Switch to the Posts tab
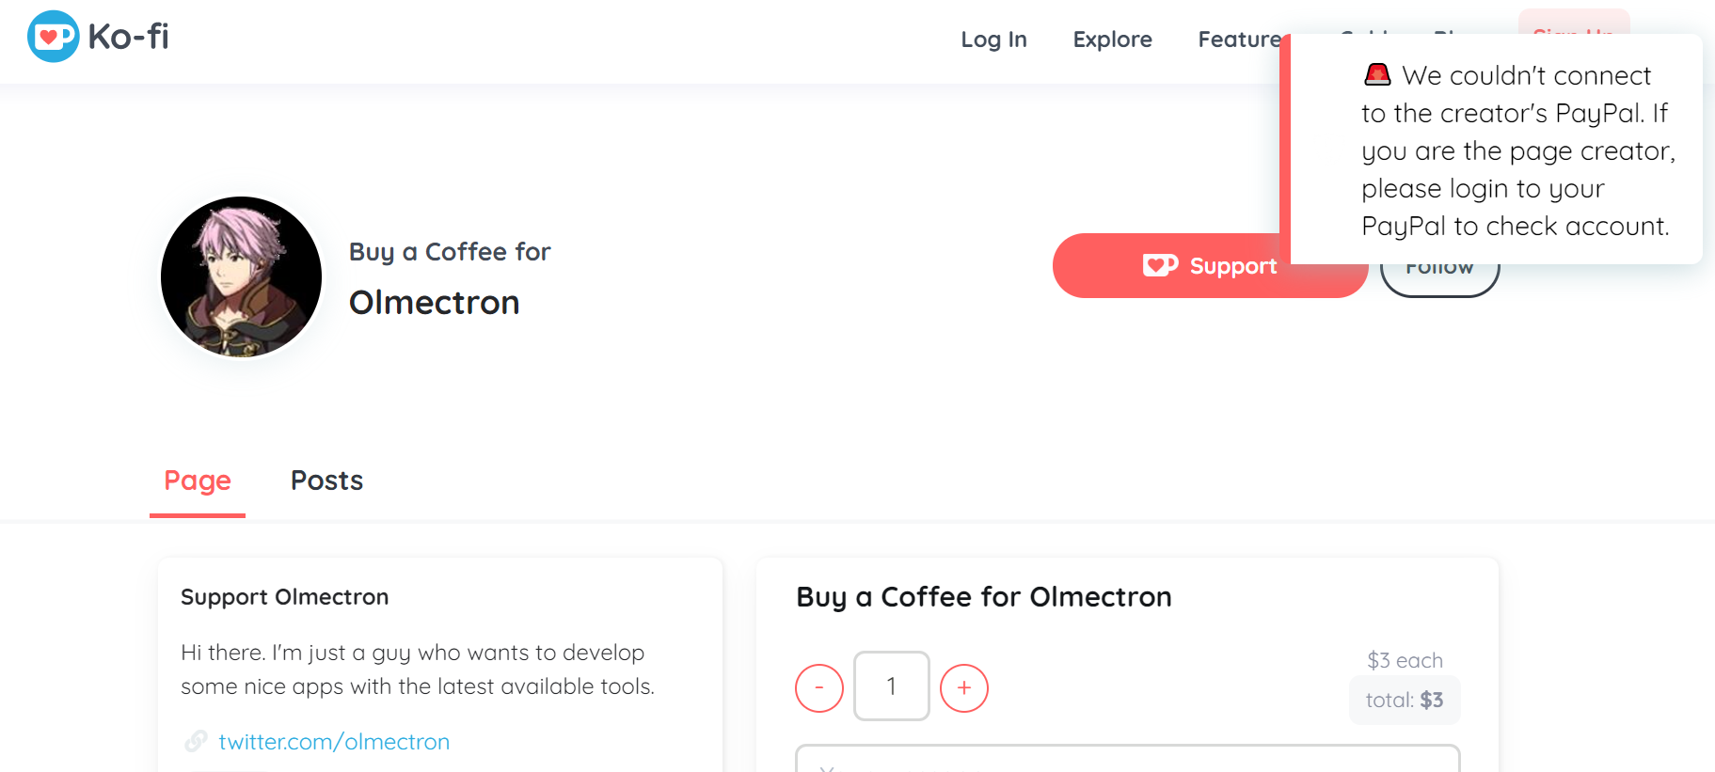This screenshot has height=772, width=1715. click(x=326, y=481)
